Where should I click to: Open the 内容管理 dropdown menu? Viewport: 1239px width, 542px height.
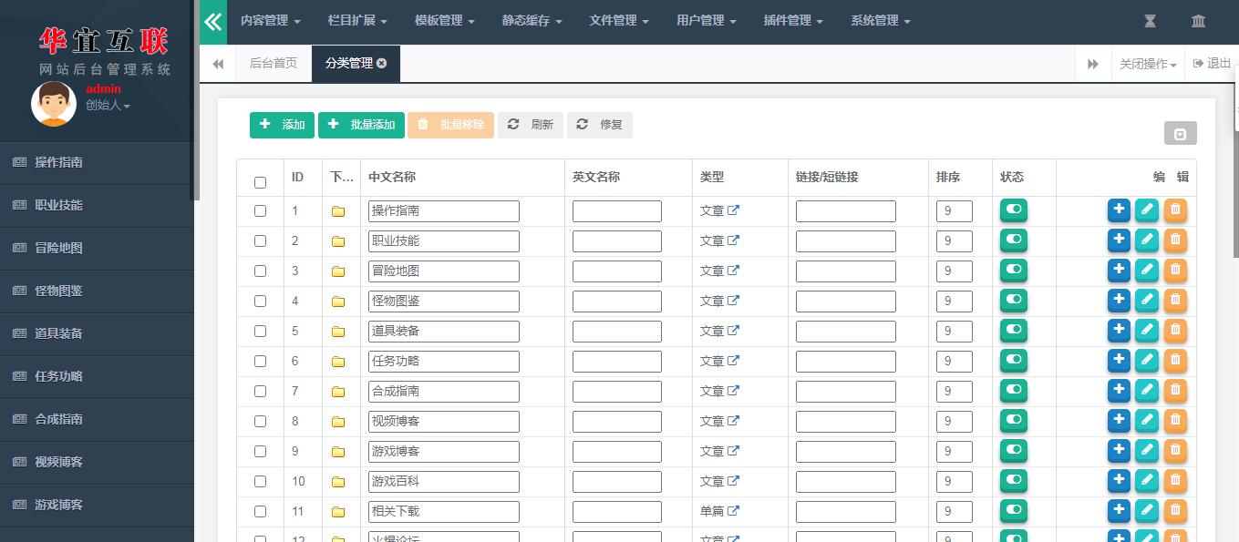point(270,21)
